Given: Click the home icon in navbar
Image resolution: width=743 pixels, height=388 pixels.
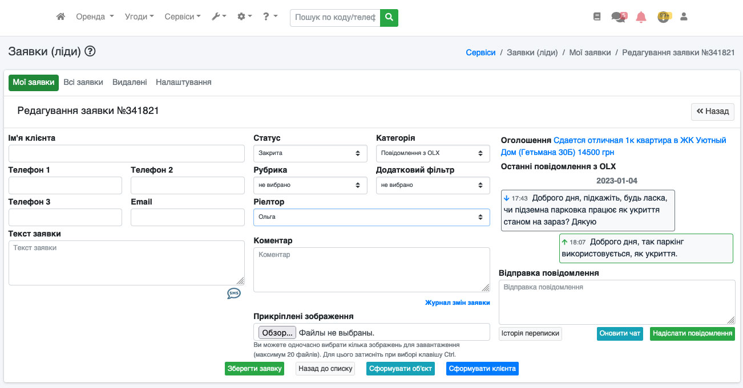Looking at the screenshot, I should [x=60, y=17].
